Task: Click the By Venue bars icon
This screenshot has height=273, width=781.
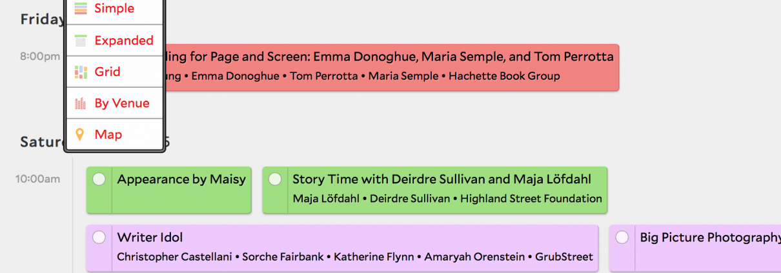Action: coord(80,103)
